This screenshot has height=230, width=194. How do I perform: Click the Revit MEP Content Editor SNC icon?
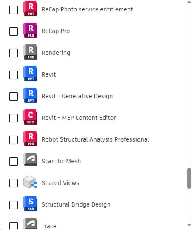point(30,117)
